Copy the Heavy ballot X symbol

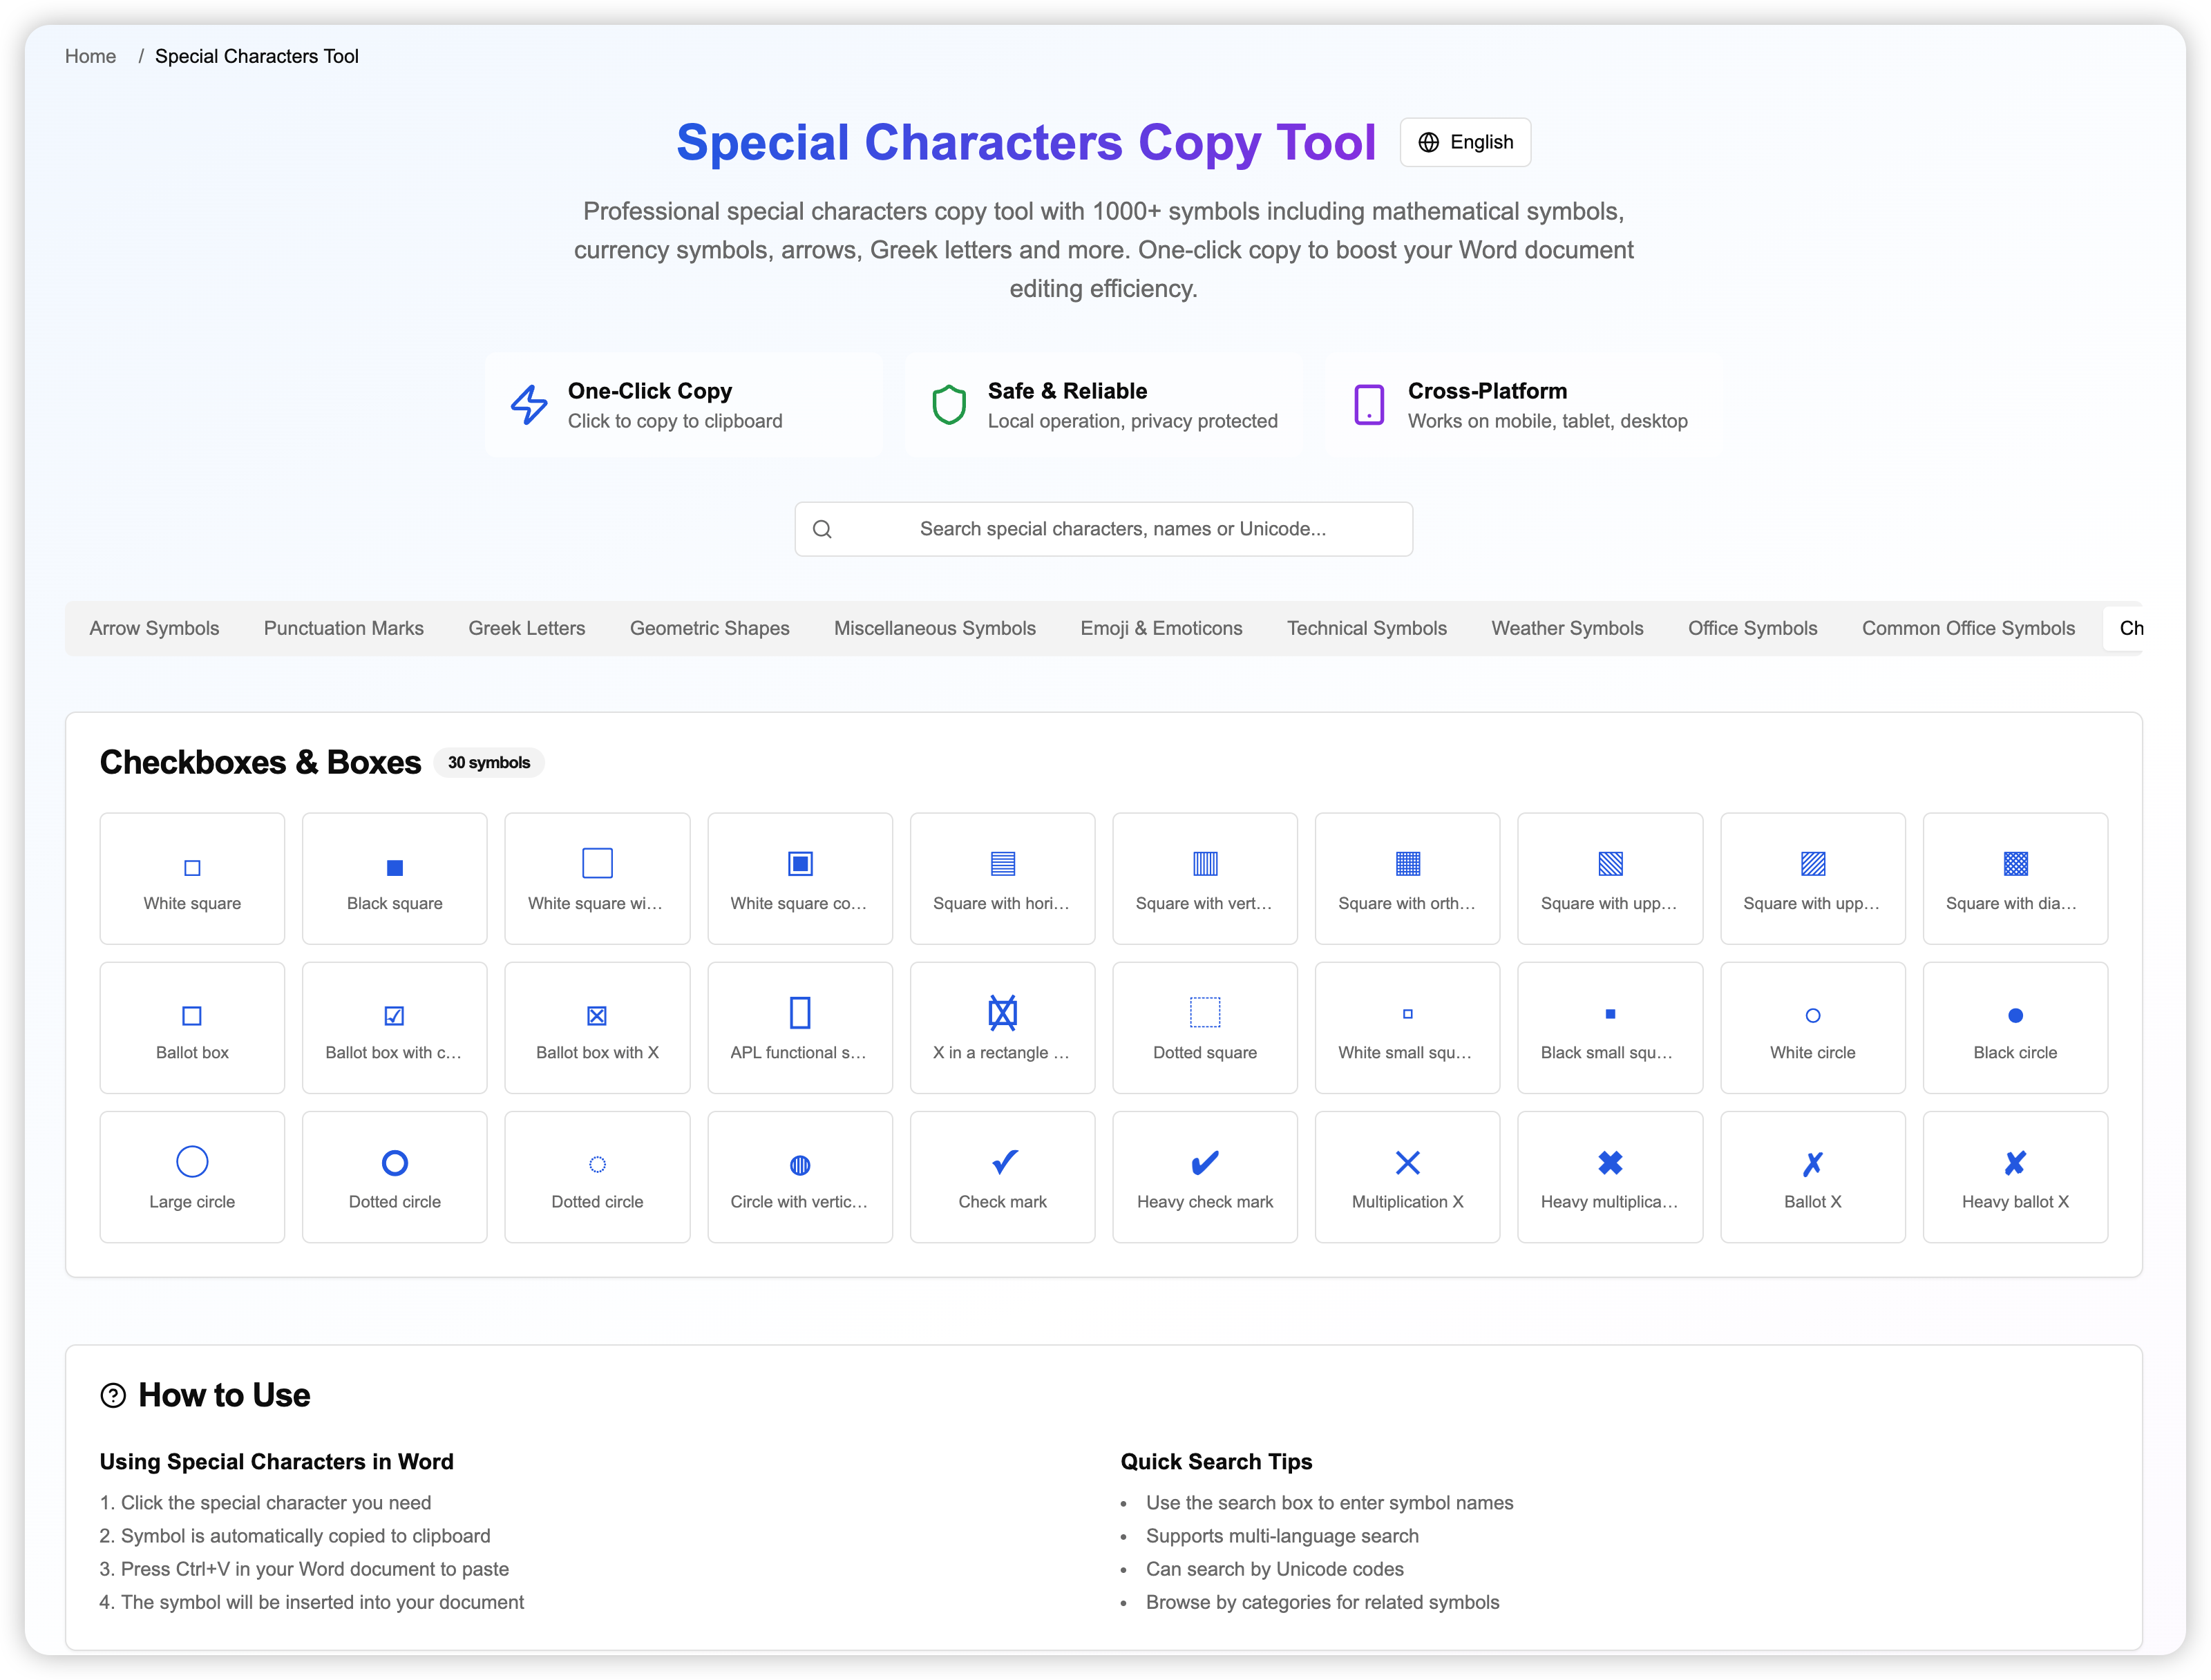2015,1177
